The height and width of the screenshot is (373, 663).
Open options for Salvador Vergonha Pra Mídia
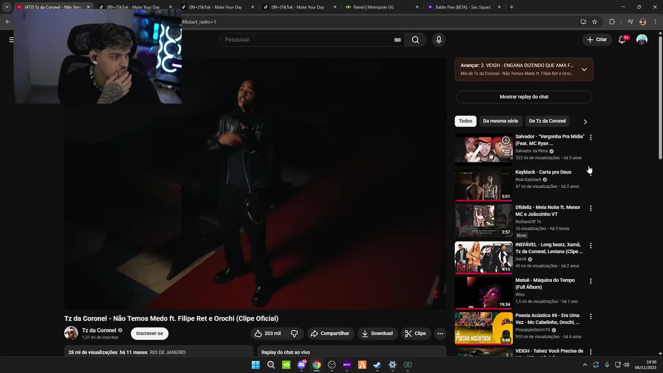pos(590,138)
